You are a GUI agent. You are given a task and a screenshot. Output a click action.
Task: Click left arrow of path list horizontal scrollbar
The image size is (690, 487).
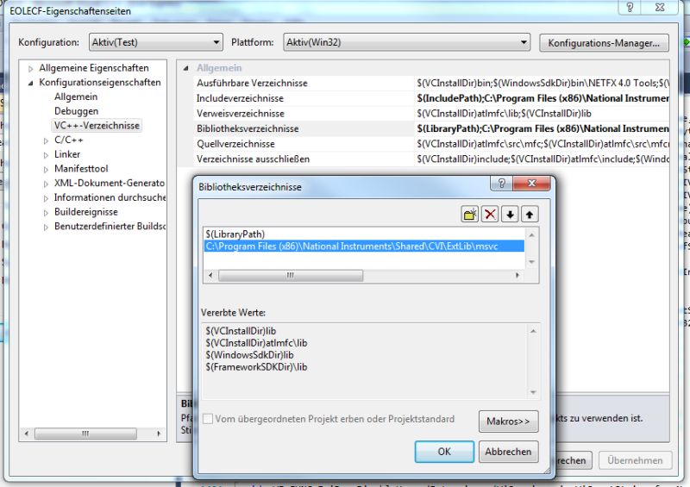210,276
